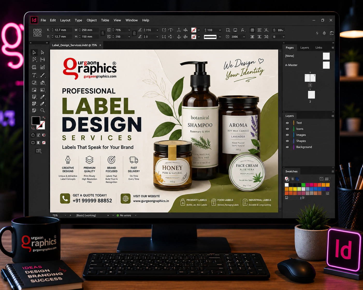Select the Zoom magnifier tool

coord(42,110)
